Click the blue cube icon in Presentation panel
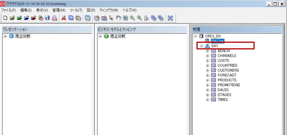The width and height of the screenshot is (287, 135). 11,36
